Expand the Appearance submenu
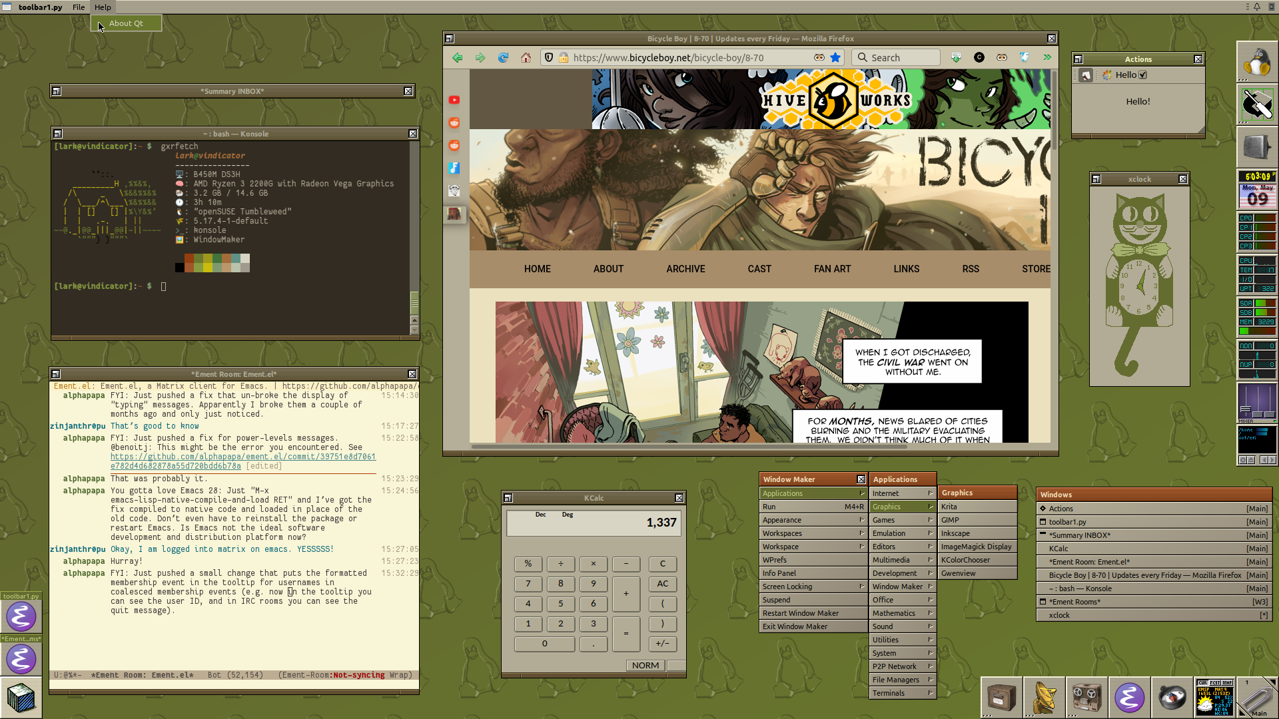Viewport: 1279px width, 719px height. click(813, 520)
